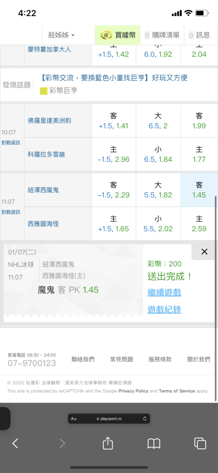Open 訊息 tab
Screen dimensions: 218x473
point(199,35)
